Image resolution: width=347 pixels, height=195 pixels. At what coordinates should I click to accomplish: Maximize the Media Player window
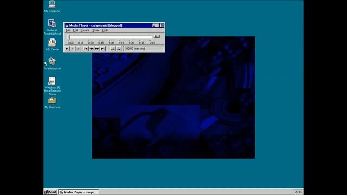click(158, 25)
